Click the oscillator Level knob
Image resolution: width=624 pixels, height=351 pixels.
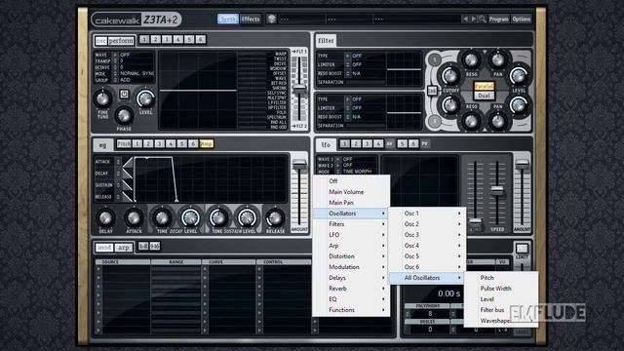pyautogui.click(x=145, y=98)
